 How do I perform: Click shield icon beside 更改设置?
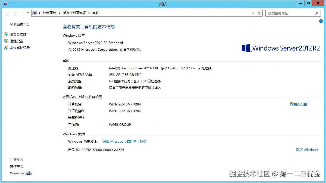coord(292,104)
